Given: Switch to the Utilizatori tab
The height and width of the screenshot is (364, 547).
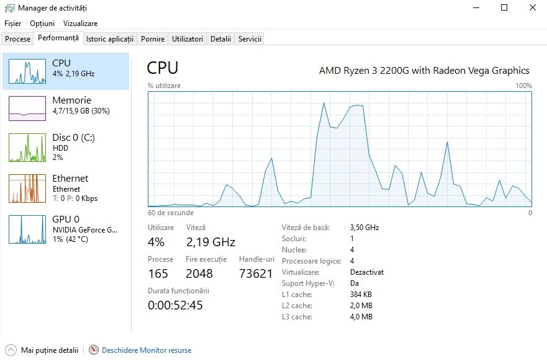Looking at the screenshot, I should [188, 39].
